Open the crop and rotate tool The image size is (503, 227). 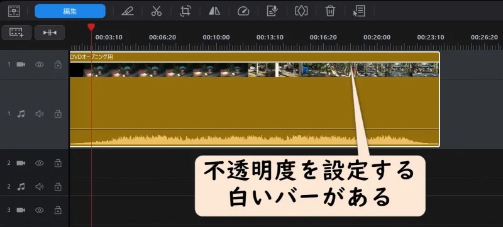point(185,11)
